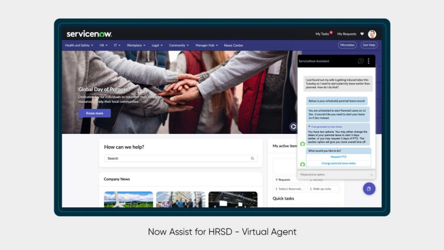Viewport: 444px width, 250px height.
Task: Open Today's Reservations item
Action: click(289, 189)
